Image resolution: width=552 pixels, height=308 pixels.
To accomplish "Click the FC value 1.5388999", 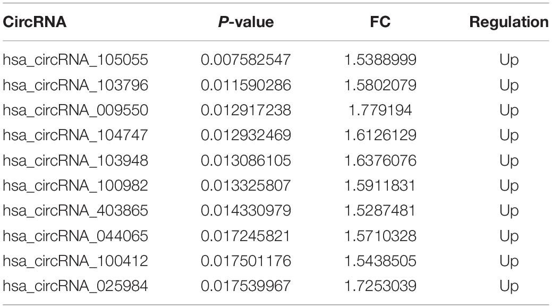I will tap(380, 60).
